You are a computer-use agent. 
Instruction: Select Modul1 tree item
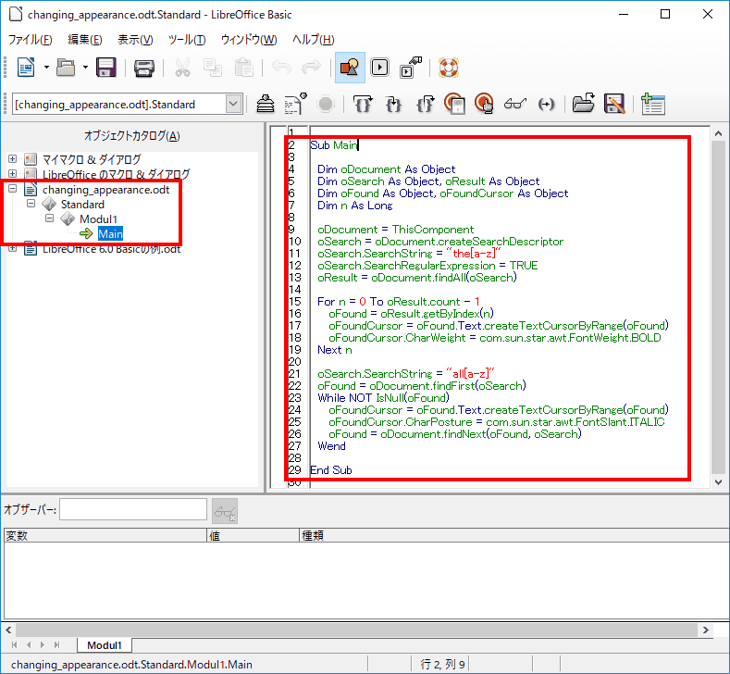98,218
